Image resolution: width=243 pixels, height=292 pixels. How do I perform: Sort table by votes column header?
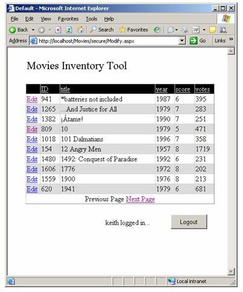pos(202,89)
